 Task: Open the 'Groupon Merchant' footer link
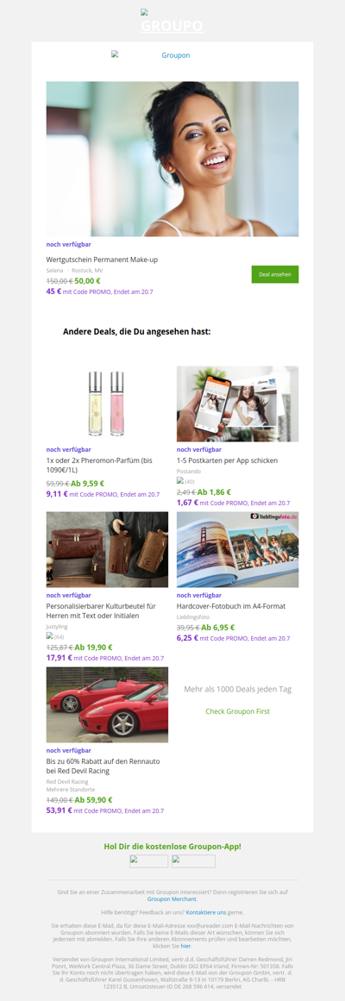(x=172, y=899)
